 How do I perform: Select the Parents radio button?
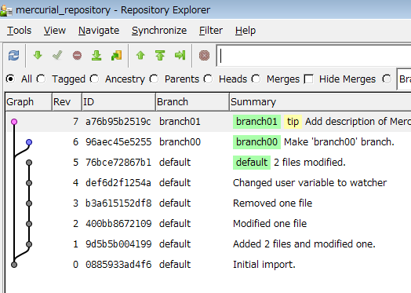point(154,79)
